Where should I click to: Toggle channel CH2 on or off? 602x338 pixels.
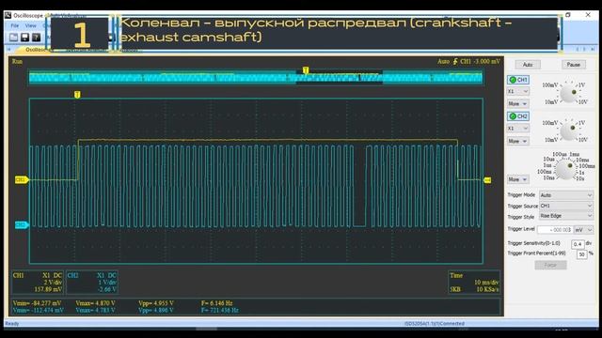pos(518,116)
